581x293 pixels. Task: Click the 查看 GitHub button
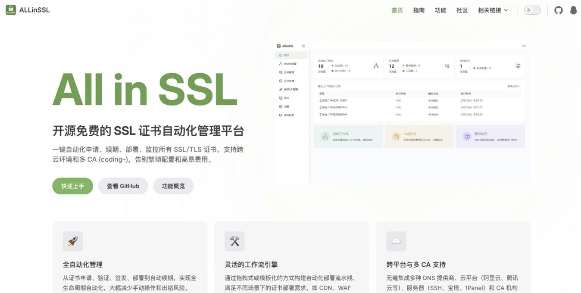tap(123, 186)
